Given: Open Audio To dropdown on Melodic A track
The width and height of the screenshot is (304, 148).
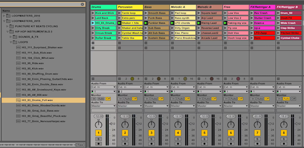Looking at the screenshot, I should pyautogui.click(x=183, y=106).
